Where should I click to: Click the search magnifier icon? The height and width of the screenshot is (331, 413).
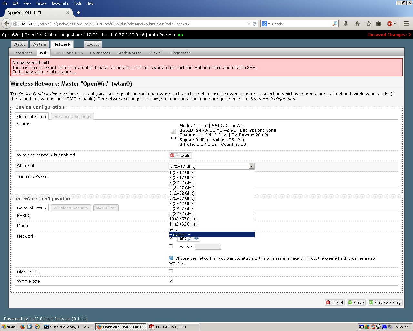335,24
